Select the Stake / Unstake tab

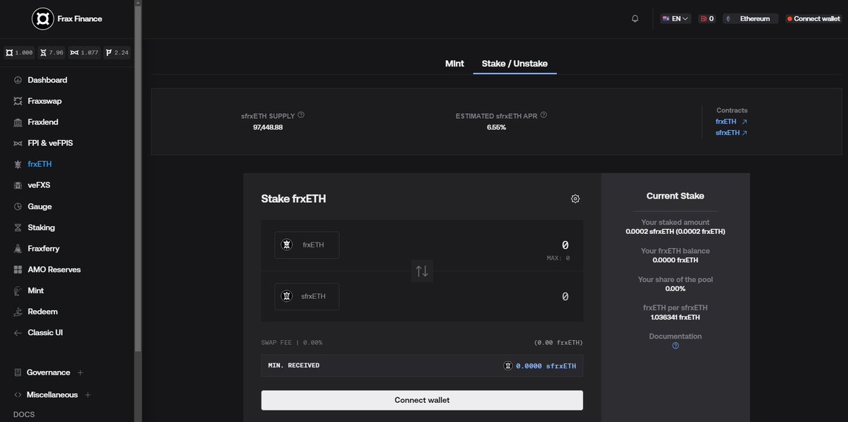514,63
